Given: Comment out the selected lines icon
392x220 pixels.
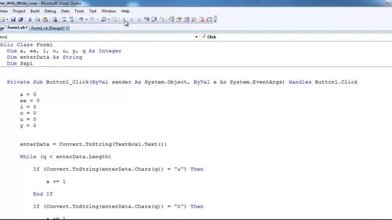Looking at the screenshot, I should coord(64,20).
